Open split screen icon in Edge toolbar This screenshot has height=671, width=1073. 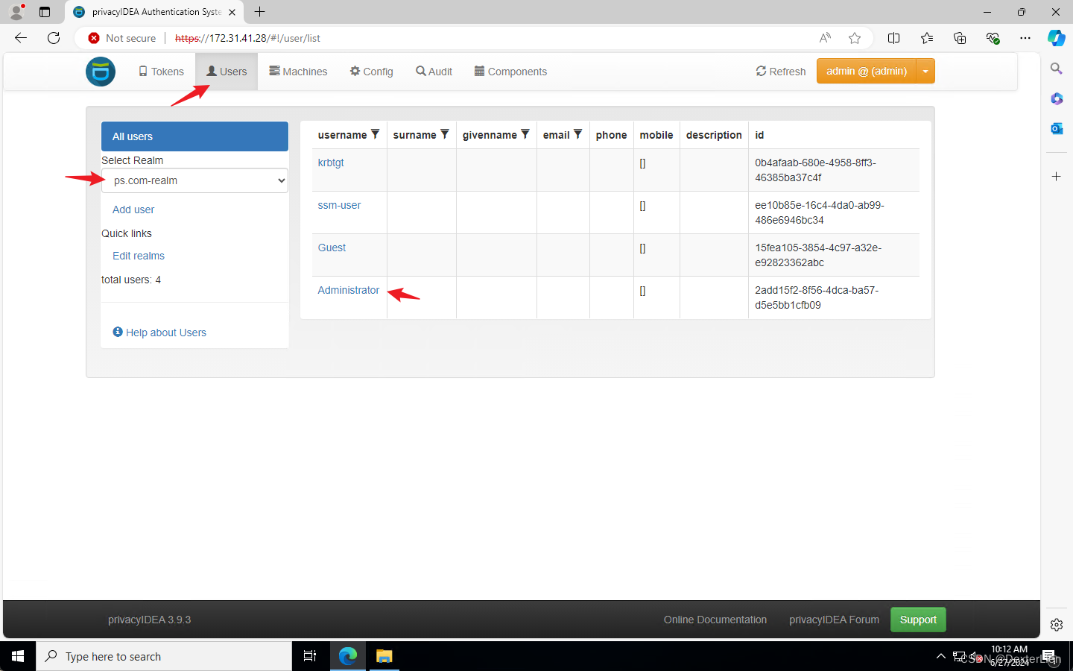(894, 38)
